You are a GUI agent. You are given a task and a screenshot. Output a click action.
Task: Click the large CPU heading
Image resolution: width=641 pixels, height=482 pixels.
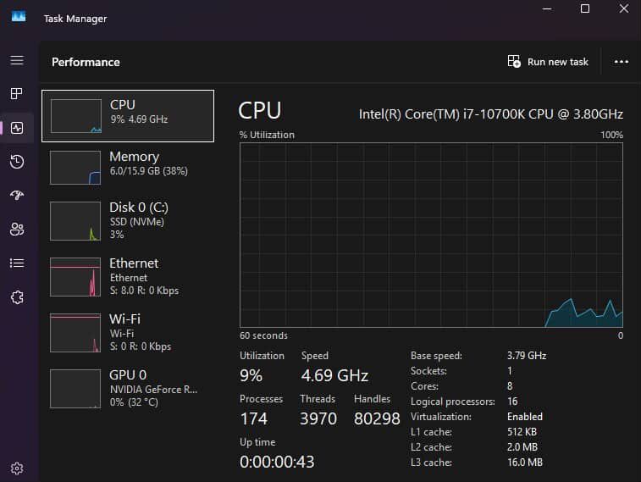(260, 111)
